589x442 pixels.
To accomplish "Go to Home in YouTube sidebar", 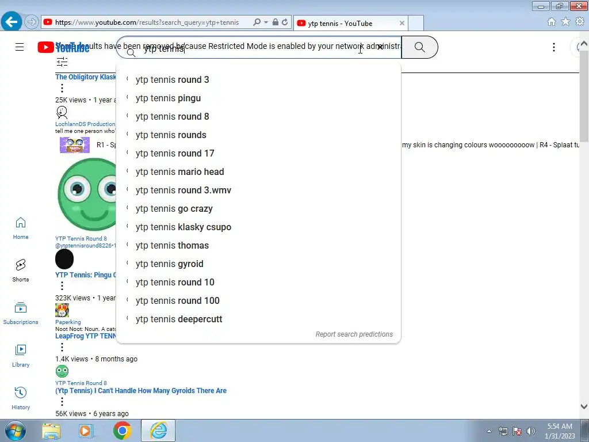I will tap(21, 228).
